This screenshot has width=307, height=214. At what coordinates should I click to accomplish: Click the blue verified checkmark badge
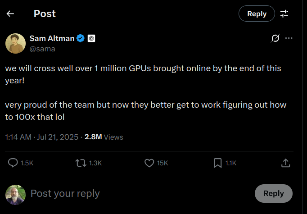pos(81,38)
